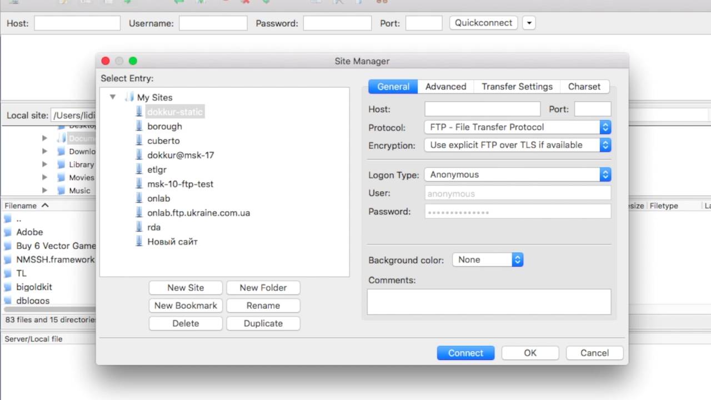Click the Delete button
The width and height of the screenshot is (711, 400).
pos(186,323)
